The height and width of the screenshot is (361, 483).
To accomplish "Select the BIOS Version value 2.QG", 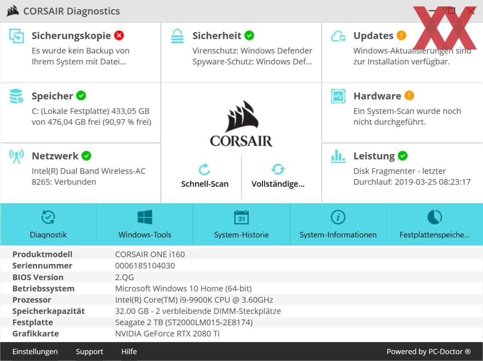I will [x=125, y=277].
